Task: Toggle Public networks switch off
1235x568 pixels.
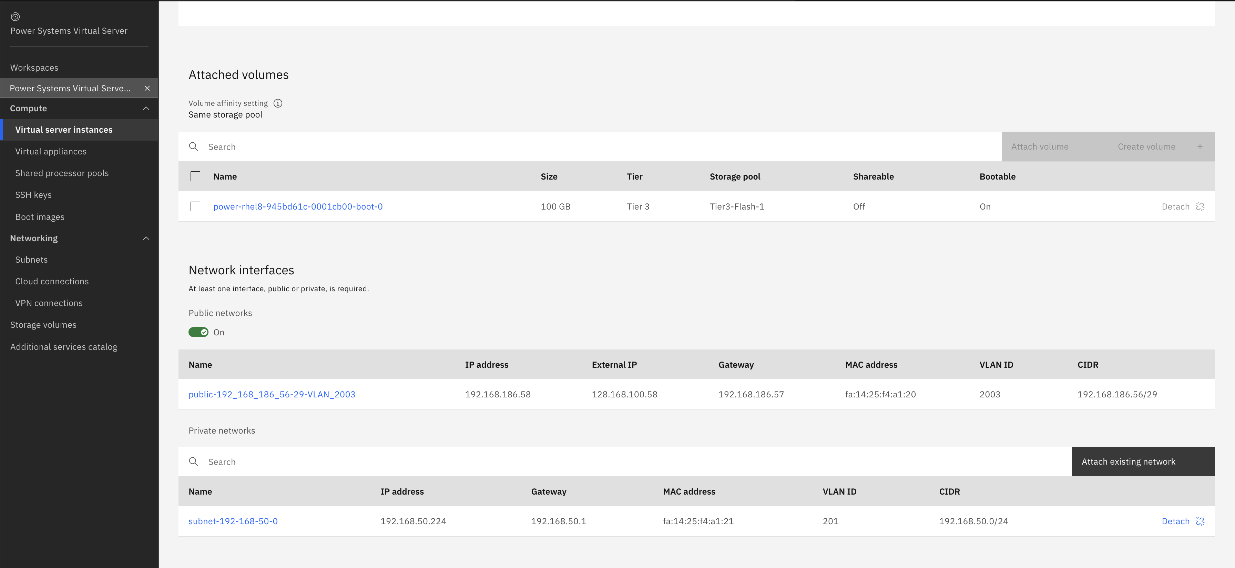Action: (198, 333)
